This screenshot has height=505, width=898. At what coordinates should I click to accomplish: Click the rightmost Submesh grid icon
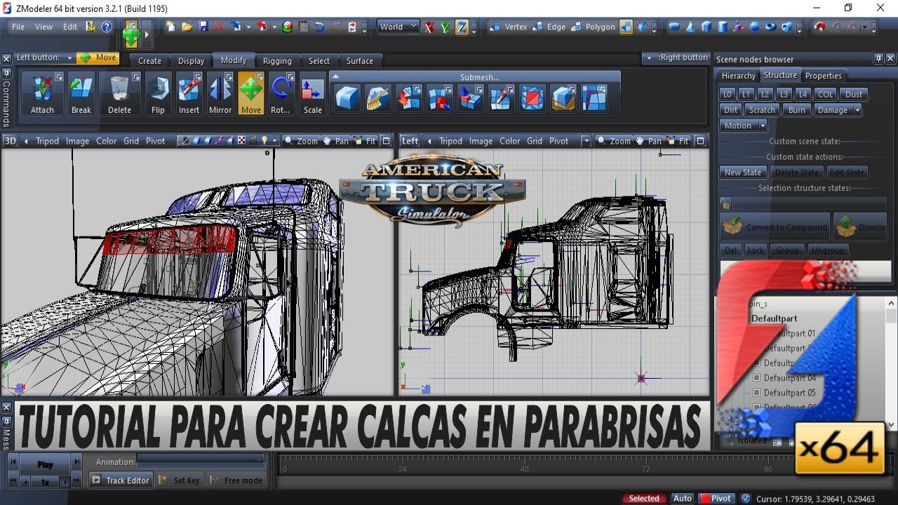594,98
